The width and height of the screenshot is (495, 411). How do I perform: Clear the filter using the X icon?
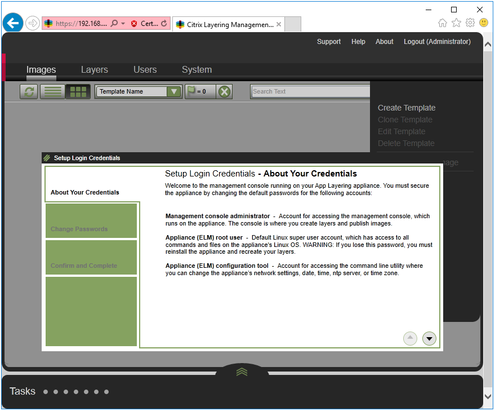click(224, 91)
